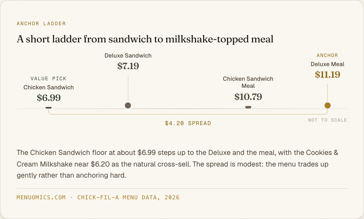Select the $7.19 Deluxe Sandwich price
364x219 pixels.
pos(128,66)
